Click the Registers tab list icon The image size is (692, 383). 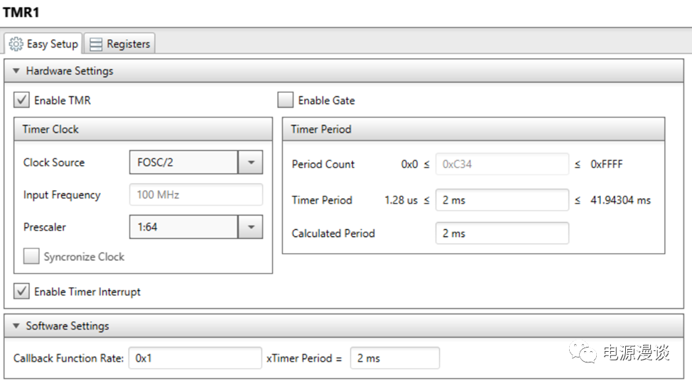(x=96, y=44)
